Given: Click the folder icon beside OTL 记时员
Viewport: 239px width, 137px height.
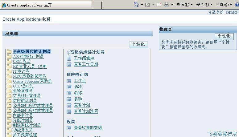Looking at the screenshot, I should tap(9, 86).
